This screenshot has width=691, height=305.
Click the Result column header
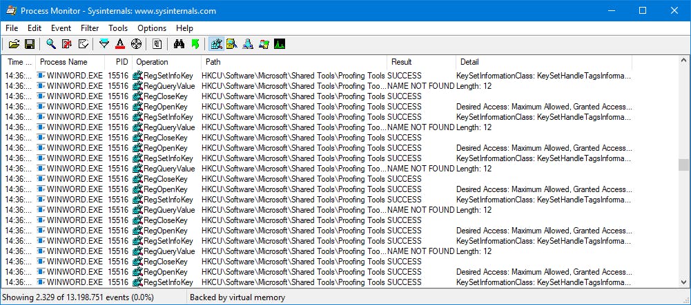421,62
